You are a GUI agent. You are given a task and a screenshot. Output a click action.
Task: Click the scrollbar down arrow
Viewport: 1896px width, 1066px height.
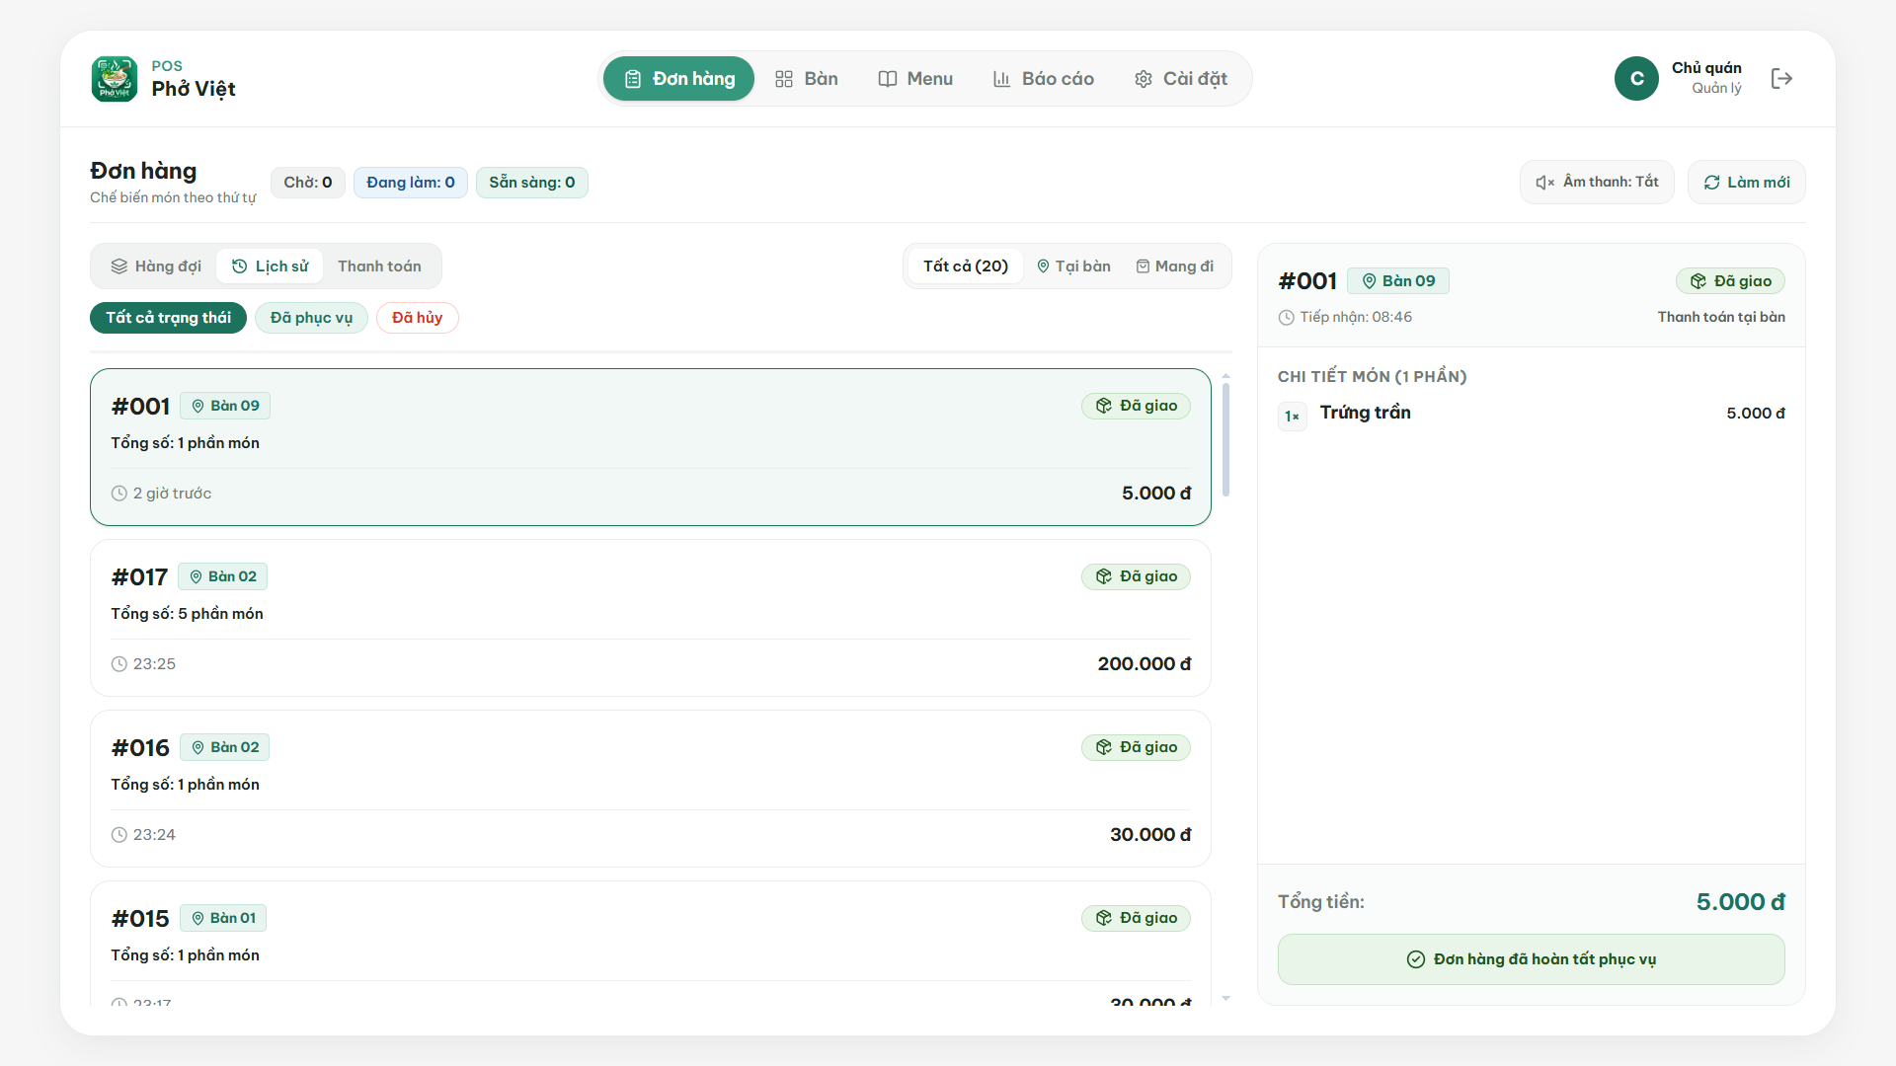click(x=1225, y=999)
